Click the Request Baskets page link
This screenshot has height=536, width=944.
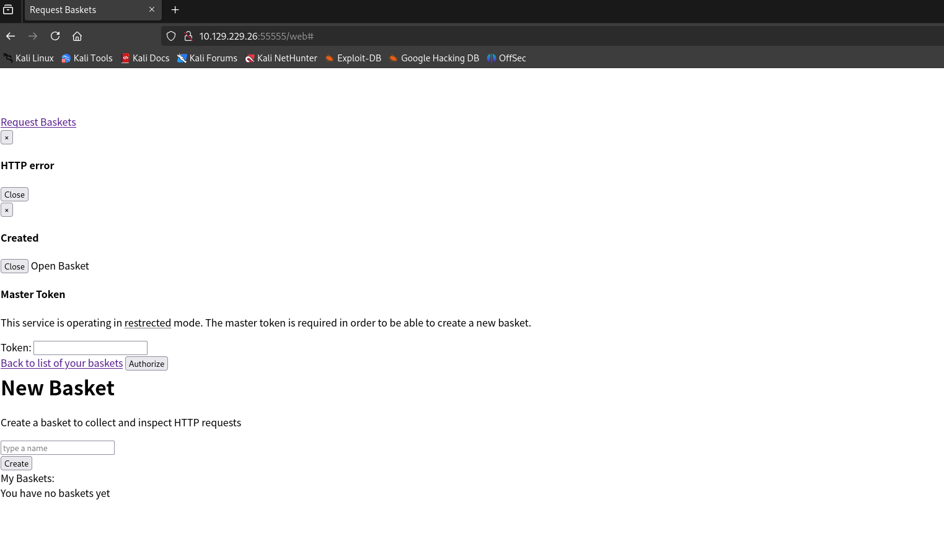pyautogui.click(x=38, y=122)
